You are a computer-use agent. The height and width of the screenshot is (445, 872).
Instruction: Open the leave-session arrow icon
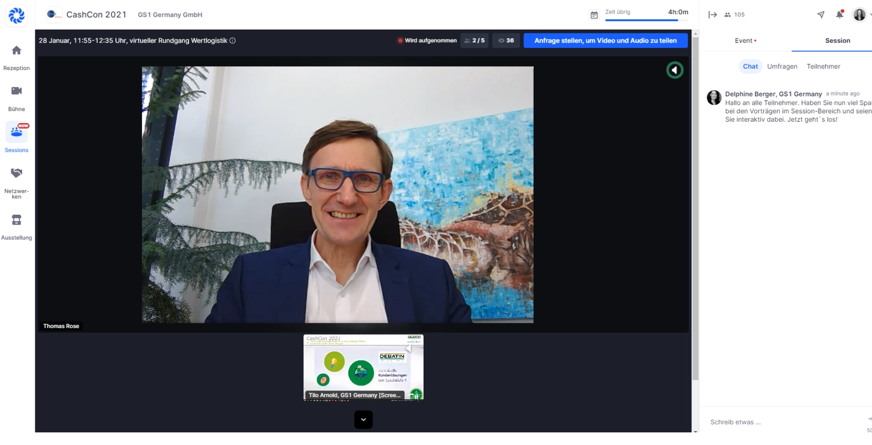click(x=713, y=15)
